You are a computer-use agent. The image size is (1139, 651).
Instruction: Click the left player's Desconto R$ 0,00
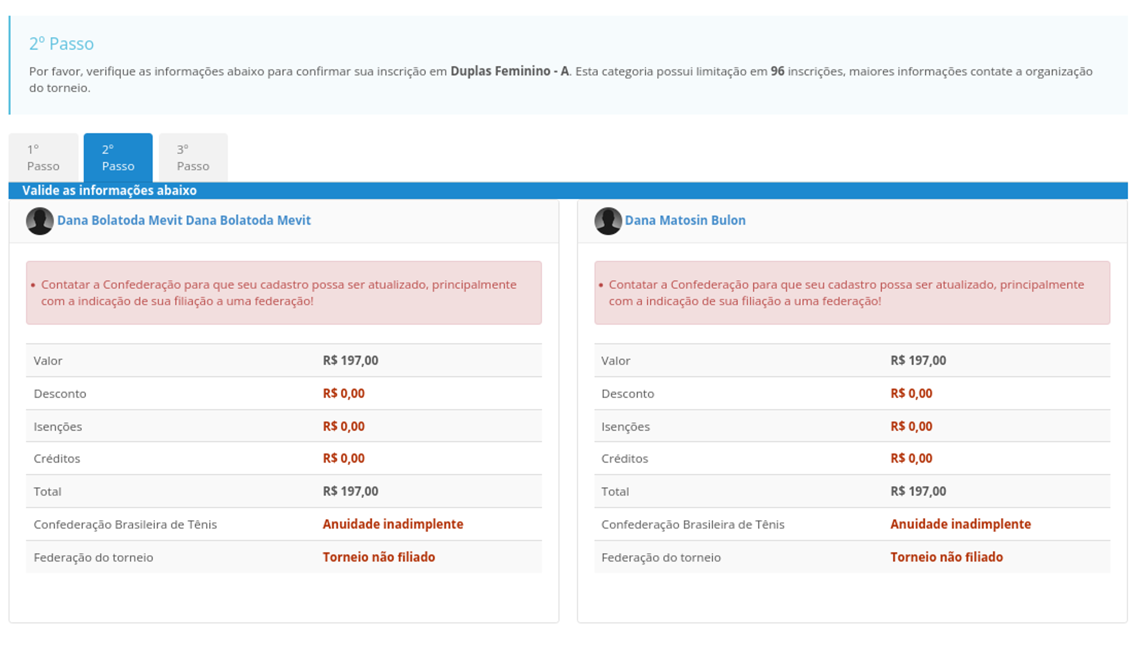343,394
